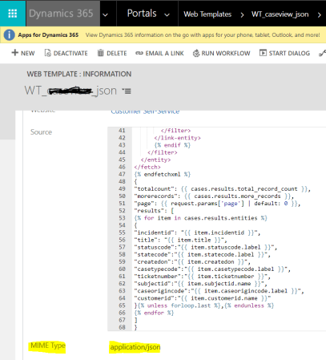This screenshot has height=360, width=326.
Task: Expand chevron after WT_caseview_json breadcrumb
Action: click(x=320, y=15)
